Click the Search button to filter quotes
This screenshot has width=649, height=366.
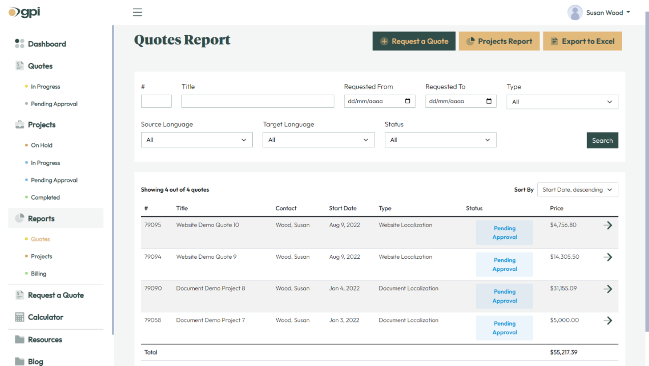(x=602, y=140)
